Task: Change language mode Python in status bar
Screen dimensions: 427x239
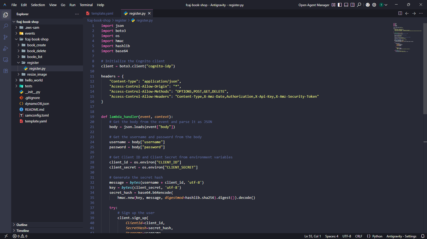Action: (377, 236)
